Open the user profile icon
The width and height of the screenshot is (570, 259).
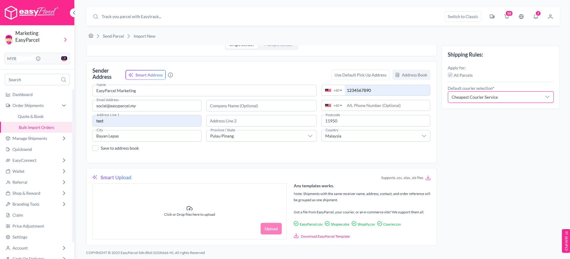pyautogui.click(x=550, y=17)
